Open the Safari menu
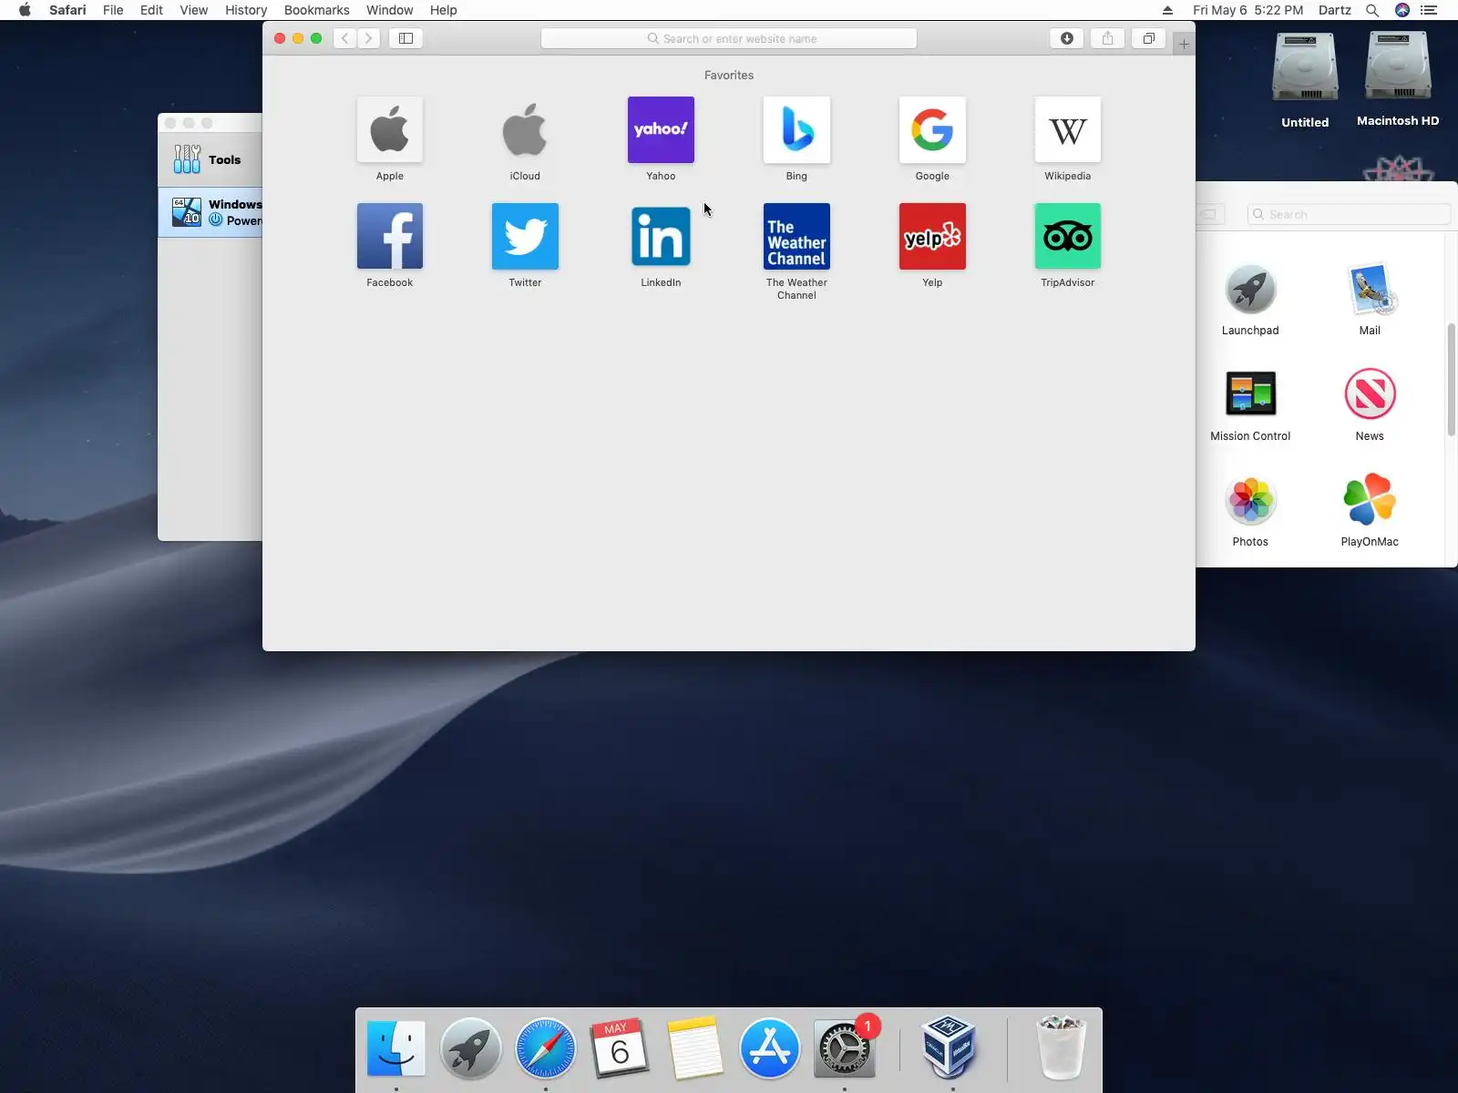This screenshot has width=1458, height=1093. pyautogui.click(x=67, y=10)
